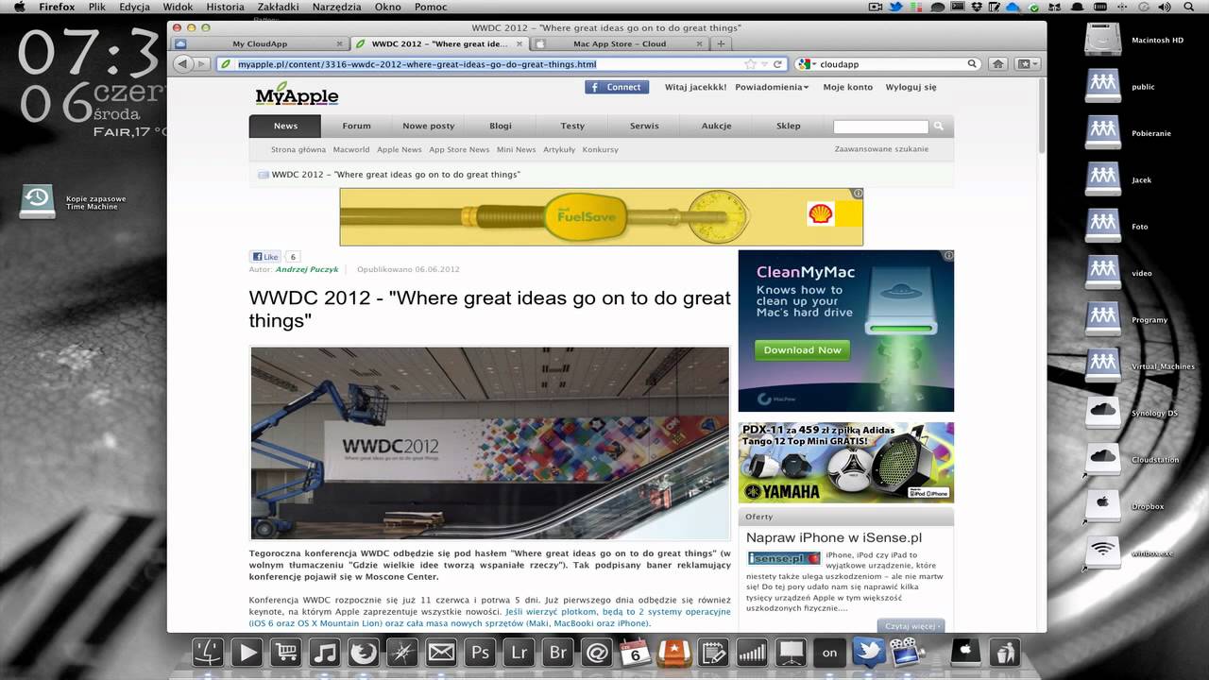This screenshot has width=1209, height=680.
Task: Open the search engine selector dropdown
Action: tap(807, 64)
